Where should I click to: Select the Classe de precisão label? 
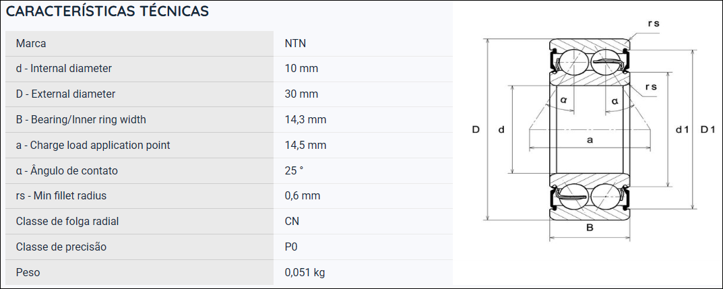pyautogui.click(x=61, y=247)
